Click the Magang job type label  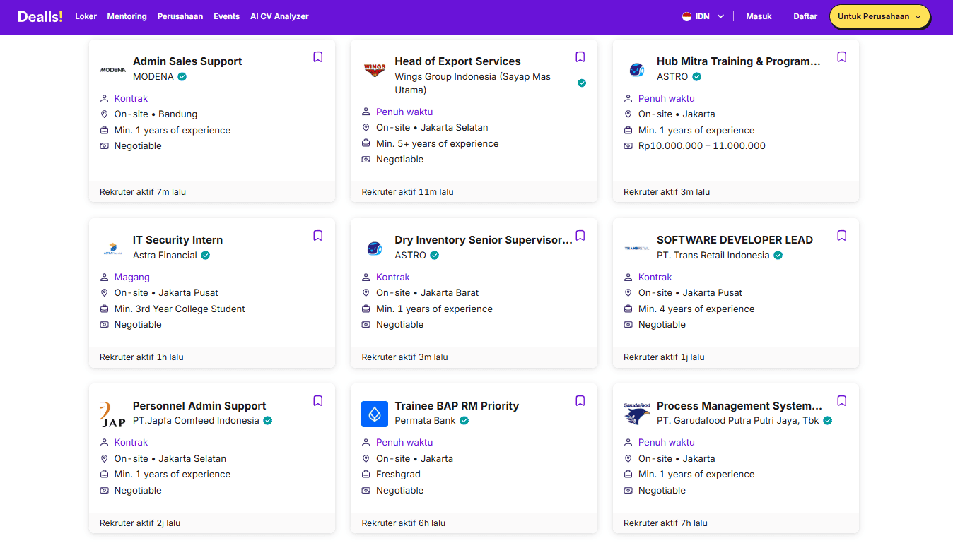click(x=132, y=278)
